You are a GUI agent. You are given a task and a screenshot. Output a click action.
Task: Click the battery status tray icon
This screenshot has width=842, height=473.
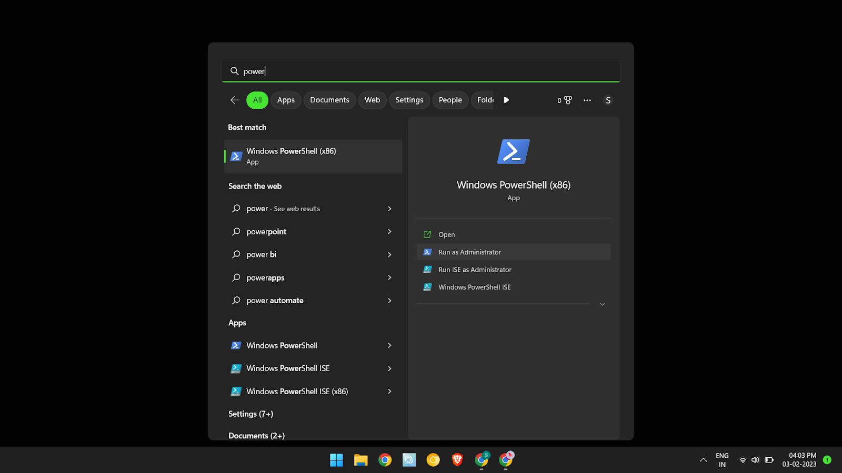point(769,460)
